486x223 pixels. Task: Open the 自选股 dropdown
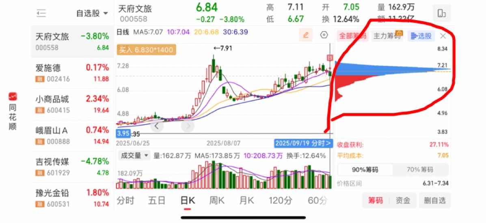(x=92, y=13)
